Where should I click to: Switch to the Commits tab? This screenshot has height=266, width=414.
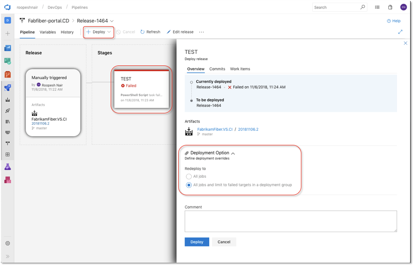(x=217, y=69)
